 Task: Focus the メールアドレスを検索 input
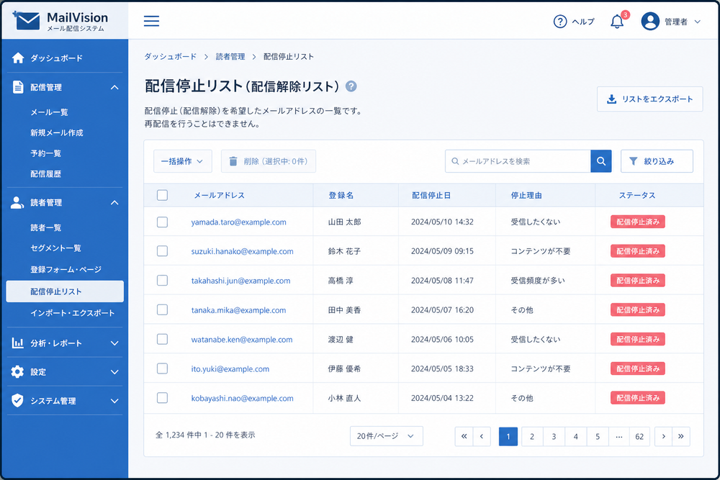coord(518,161)
